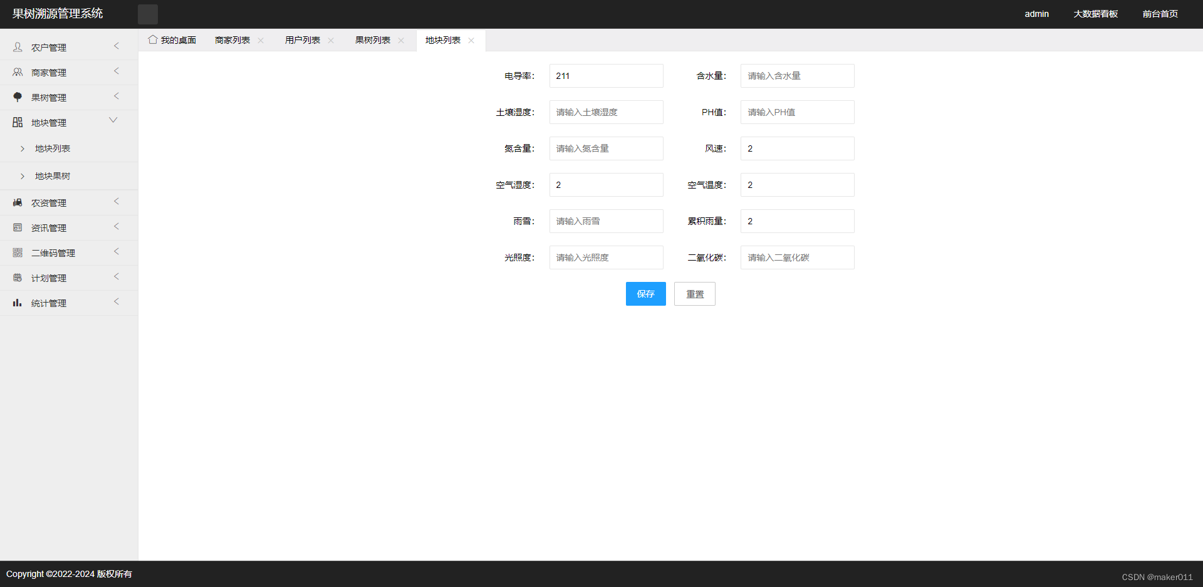Click the 果树溯源管理系统 title
Screen dimensions: 1203x587
(x=58, y=14)
